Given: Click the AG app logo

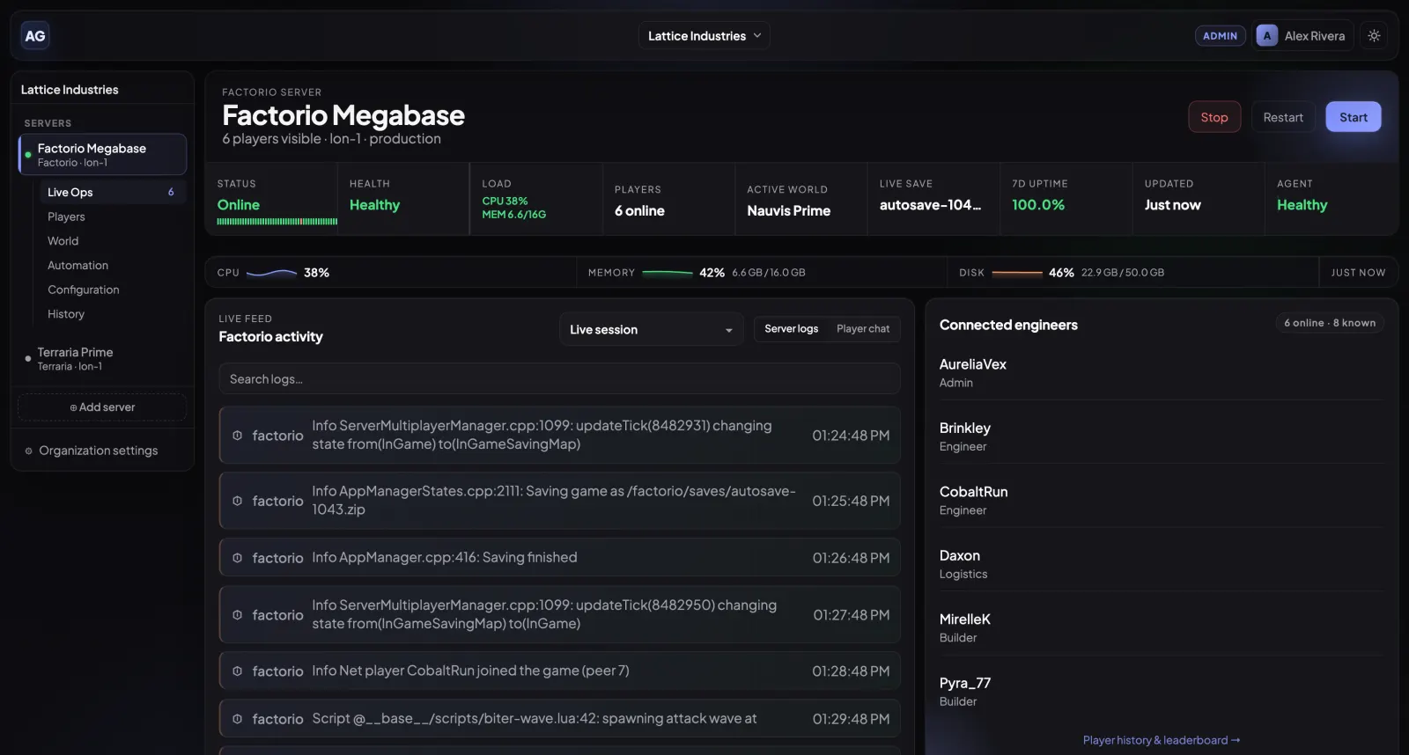Looking at the screenshot, I should coord(35,36).
